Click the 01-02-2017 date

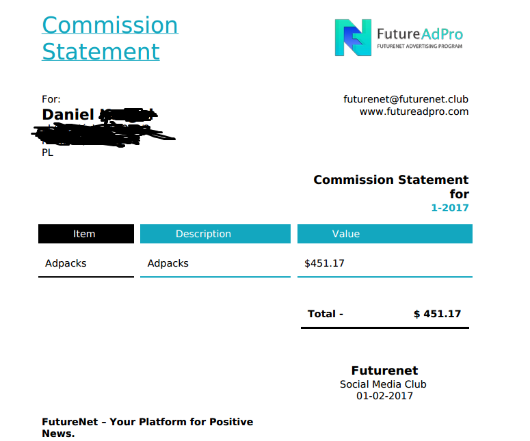pyautogui.click(x=384, y=396)
